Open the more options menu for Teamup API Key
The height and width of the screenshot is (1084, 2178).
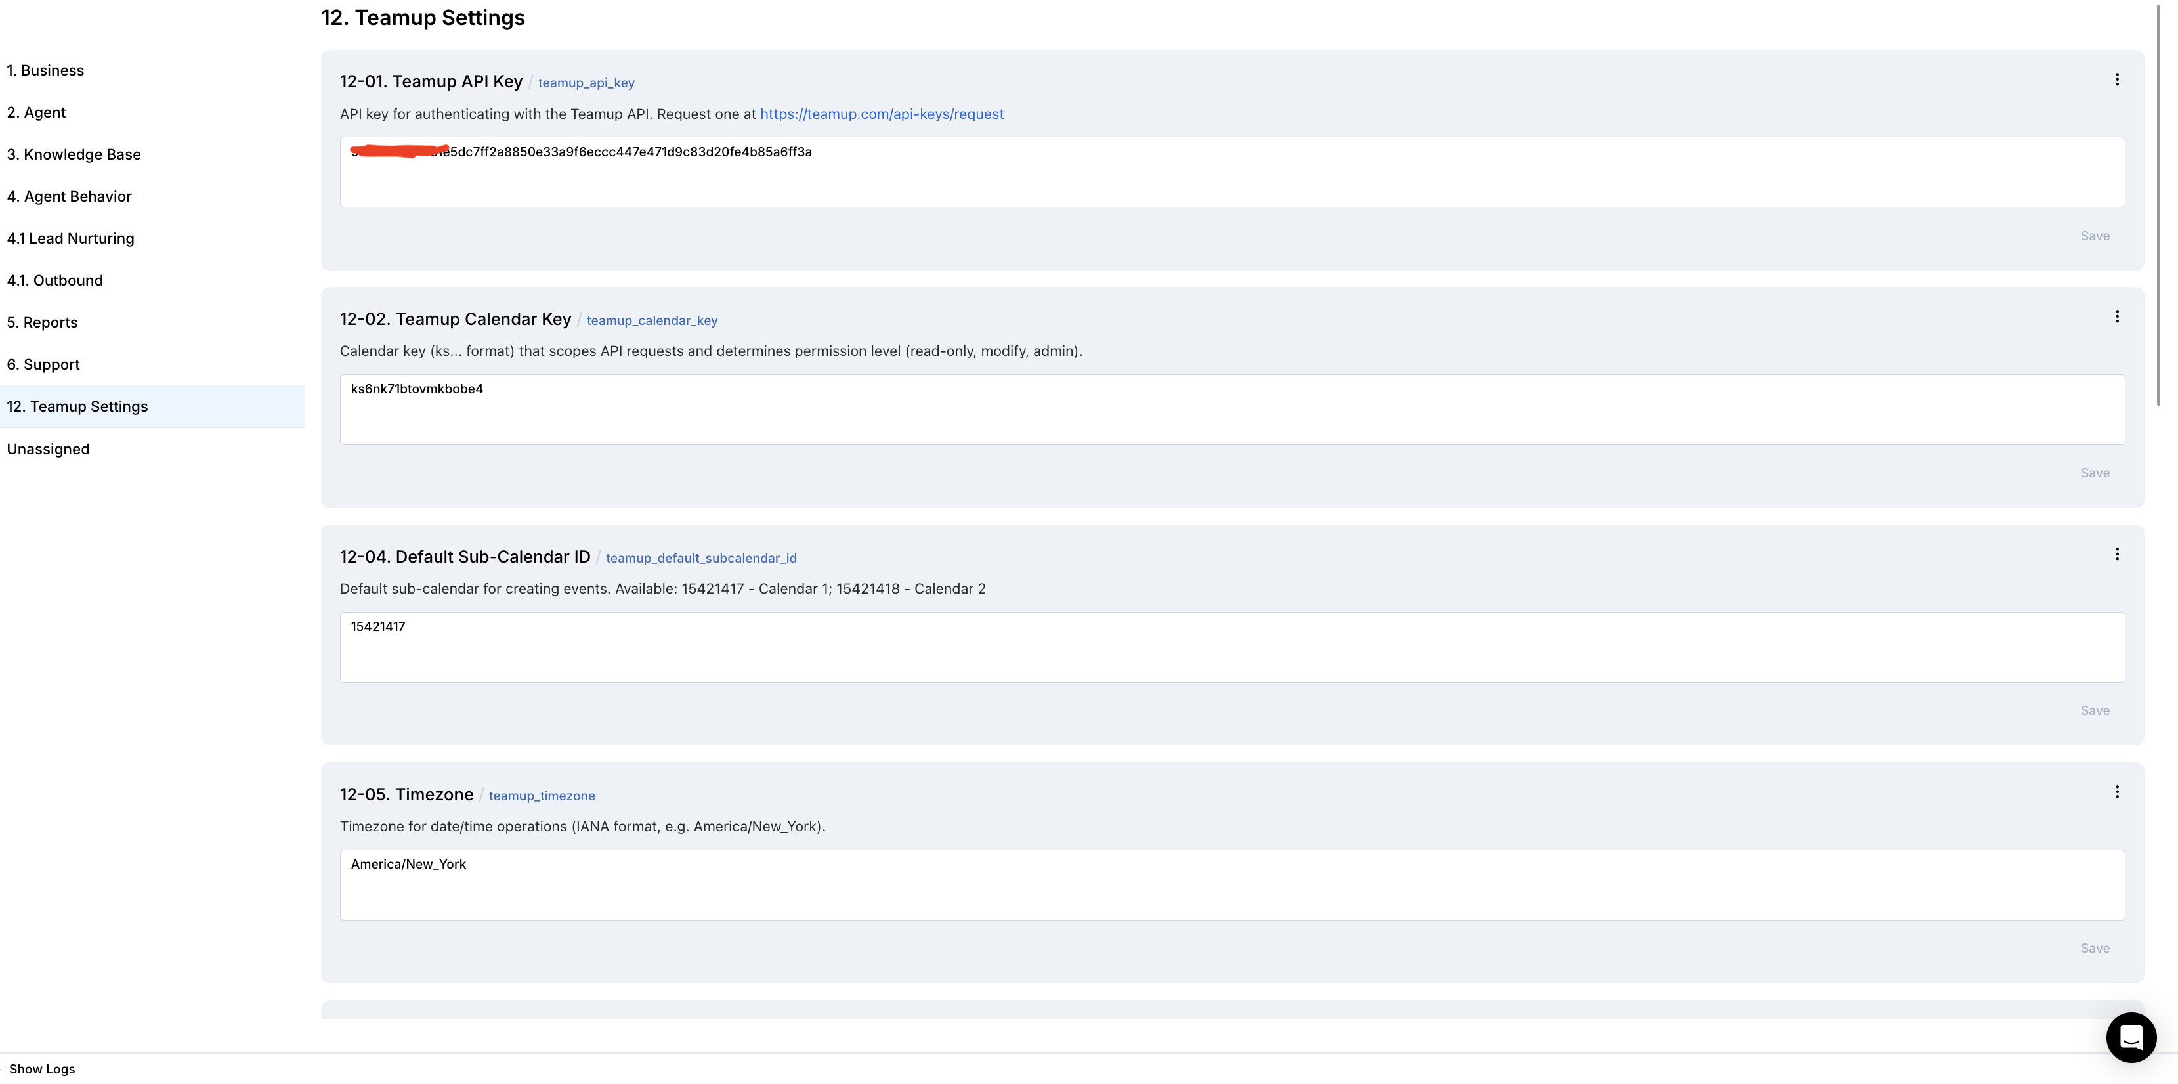point(2116,79)
